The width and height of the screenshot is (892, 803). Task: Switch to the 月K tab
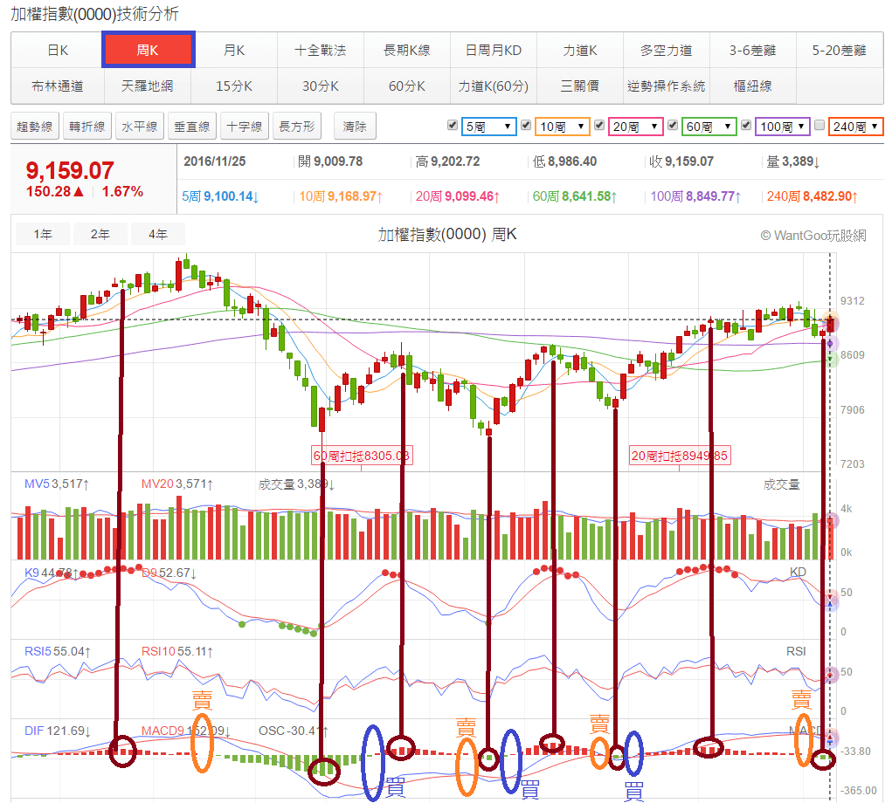(x=234, y=50)
